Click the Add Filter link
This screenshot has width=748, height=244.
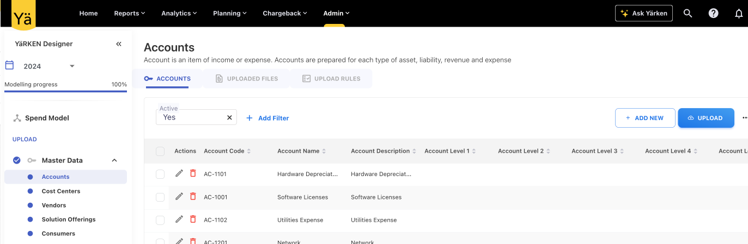(x=267, y=118)
